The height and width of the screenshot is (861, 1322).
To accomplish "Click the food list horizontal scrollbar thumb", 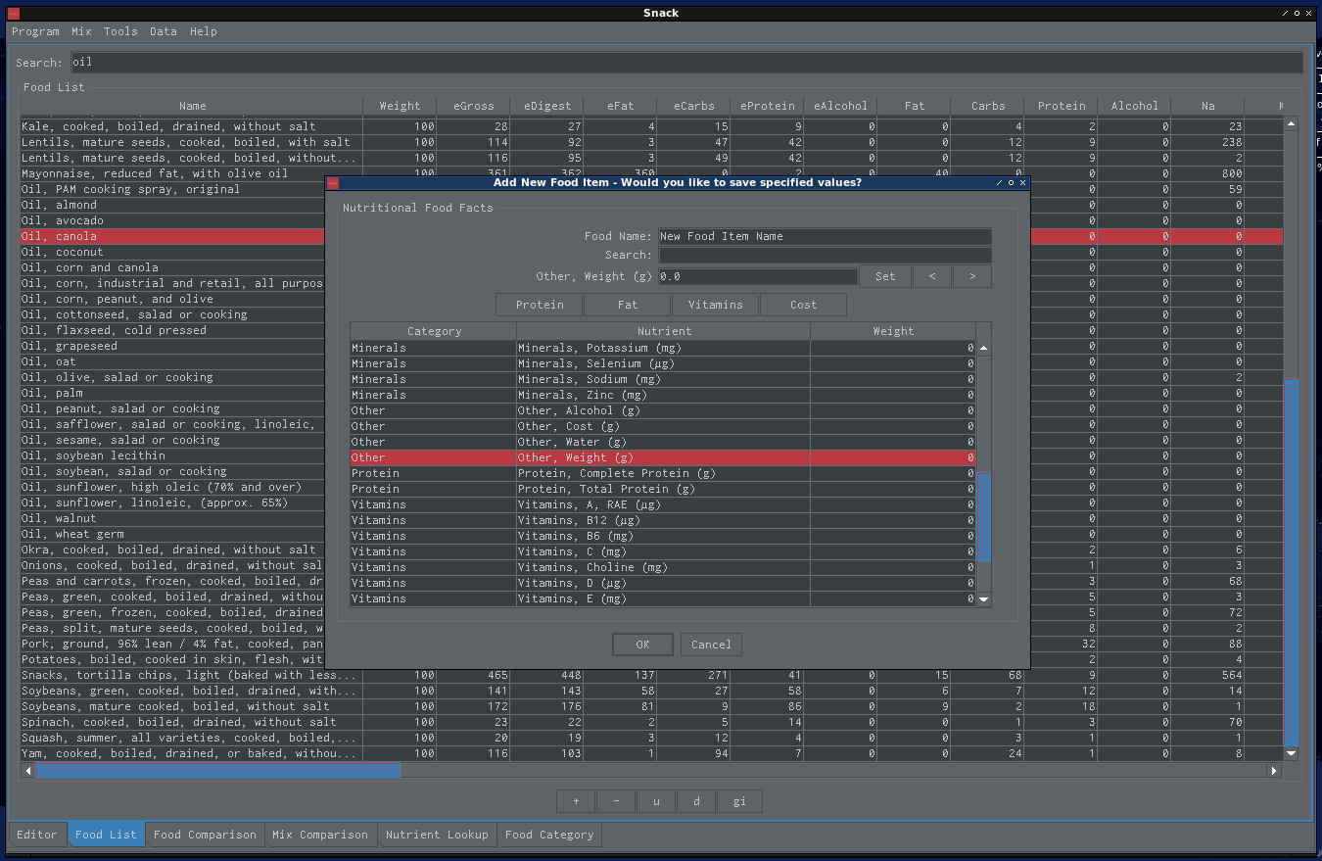I will [218, 771].
